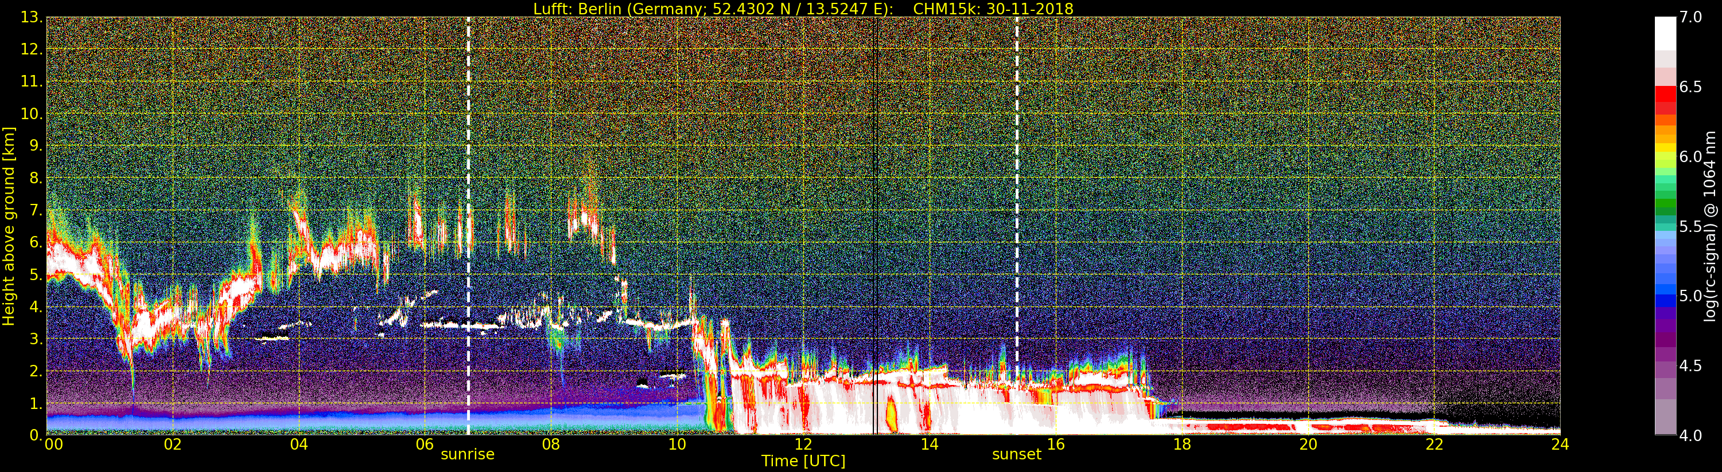
Task: Click the x-axis tick label '02'
Action: click(173, 445)
